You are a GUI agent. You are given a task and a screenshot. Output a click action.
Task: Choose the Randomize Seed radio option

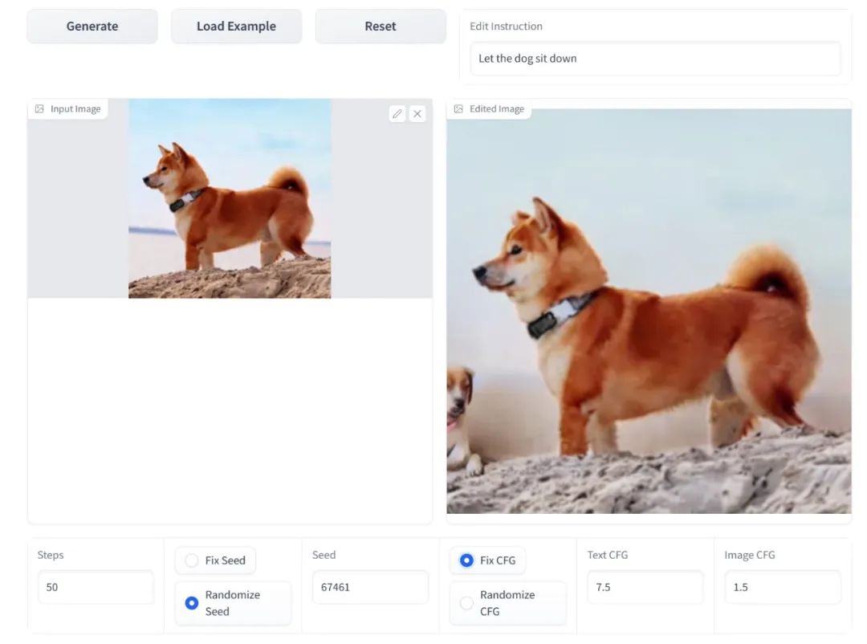[x=192, y=602]
